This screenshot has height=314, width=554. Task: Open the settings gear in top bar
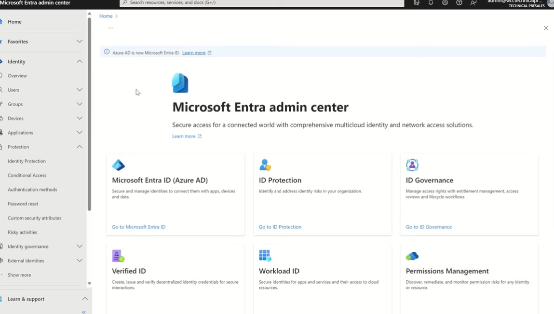(x=445, y=3)
